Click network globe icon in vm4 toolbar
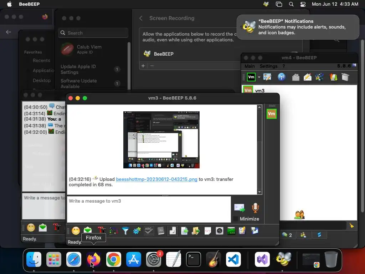This screenshot has width=365, height=274. [x=319, y=77]
